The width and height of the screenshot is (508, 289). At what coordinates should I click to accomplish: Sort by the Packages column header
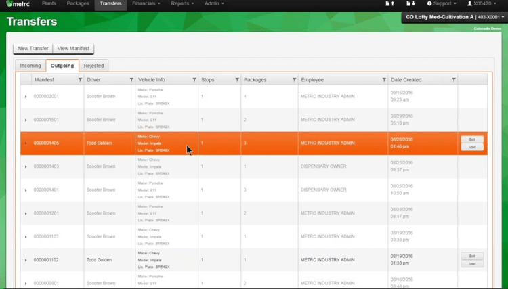[255, 80]
